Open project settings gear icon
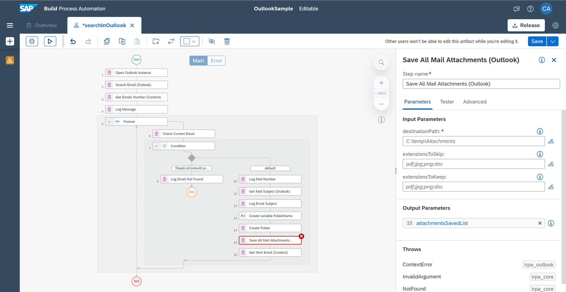566x292 pixels. coord(555,26)
